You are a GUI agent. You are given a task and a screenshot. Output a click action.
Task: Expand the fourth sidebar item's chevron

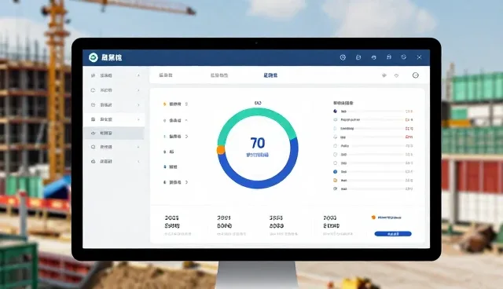tap(138, 119)
